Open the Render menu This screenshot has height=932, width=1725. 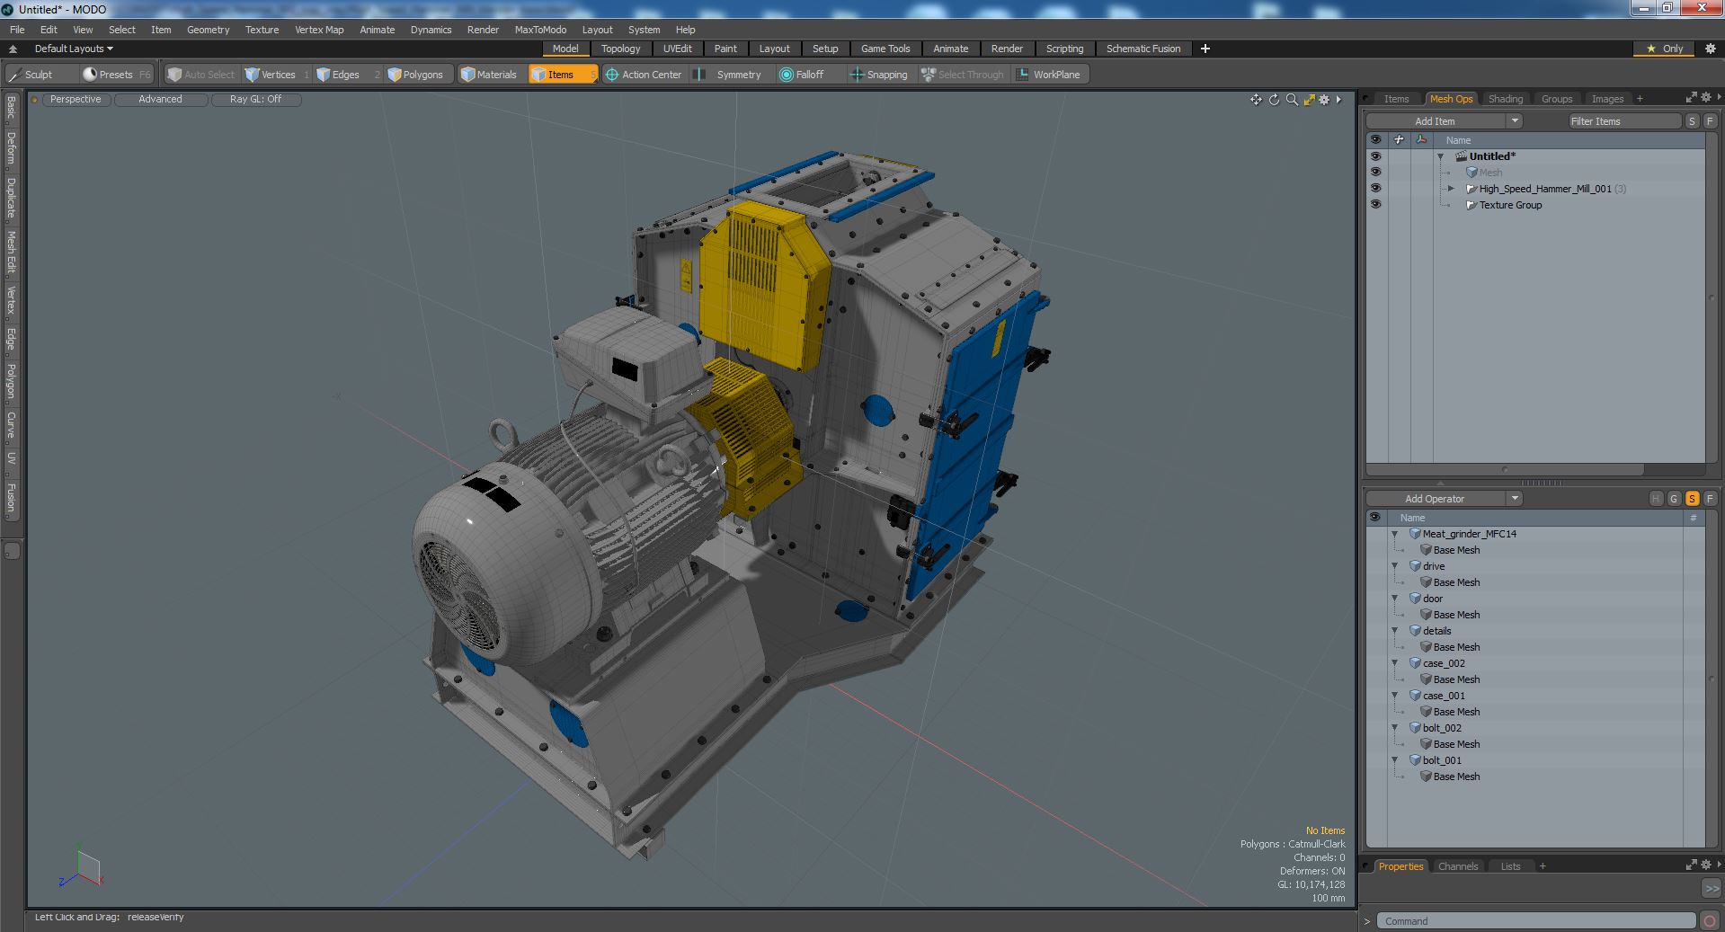483,30
